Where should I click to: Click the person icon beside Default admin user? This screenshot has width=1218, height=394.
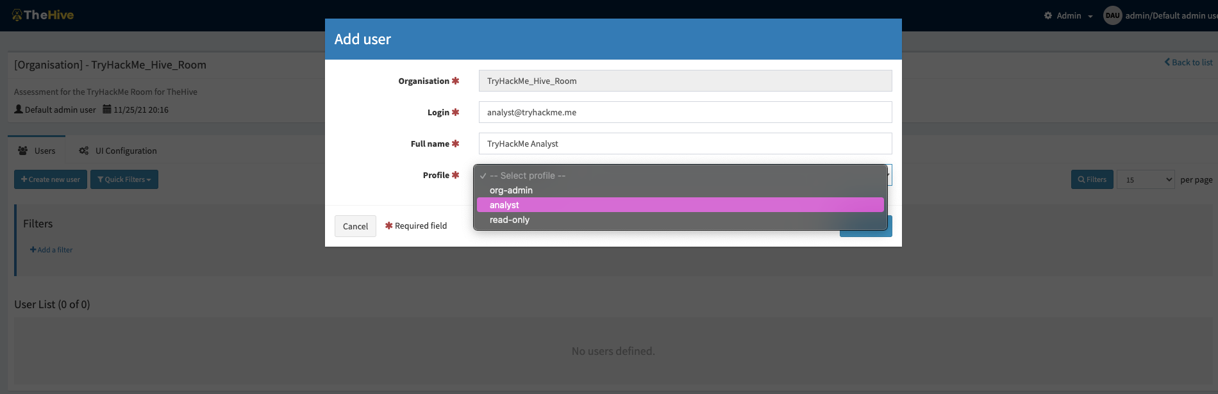click(19, 110)
